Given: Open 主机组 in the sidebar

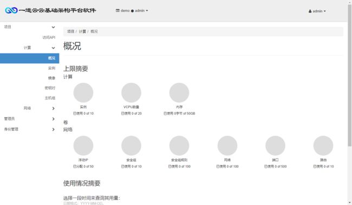Looking at the screenshot, I should [50, 98].
